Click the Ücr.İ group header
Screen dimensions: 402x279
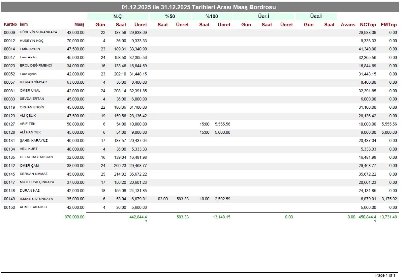[x=263, y=16]
